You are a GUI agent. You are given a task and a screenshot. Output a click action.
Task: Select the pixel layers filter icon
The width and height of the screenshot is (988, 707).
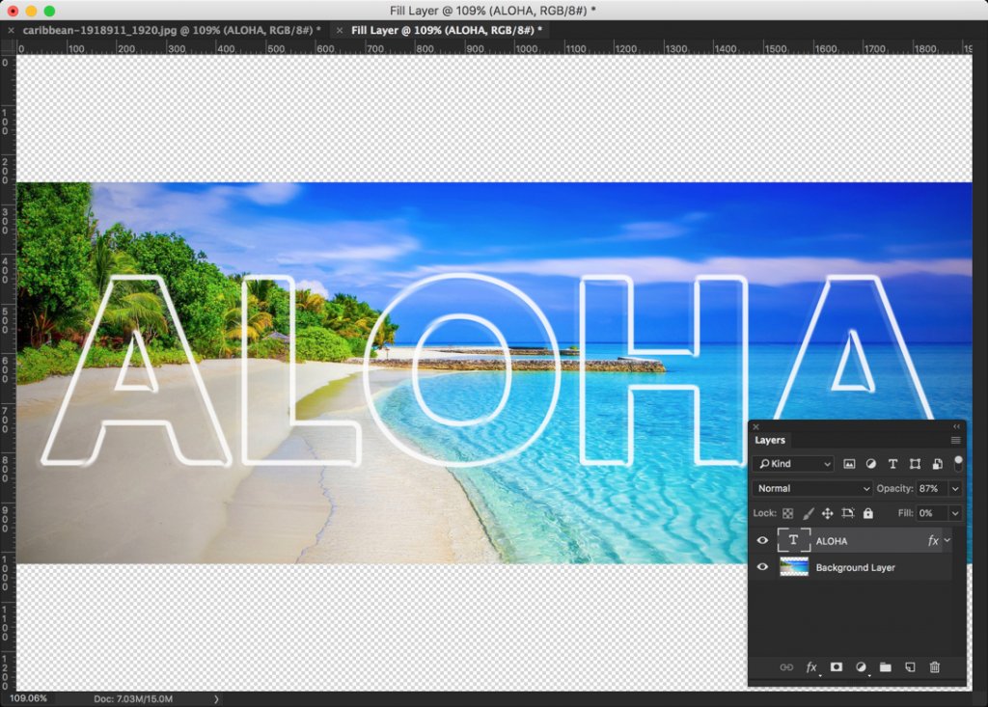[x=849, y=464]
